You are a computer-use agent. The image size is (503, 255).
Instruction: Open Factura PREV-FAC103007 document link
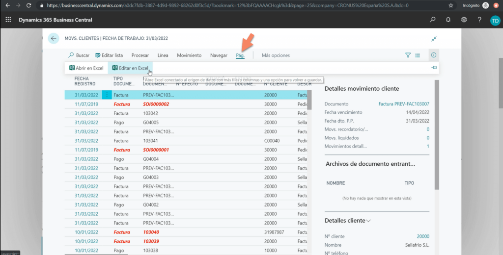[x=404, y=104]
